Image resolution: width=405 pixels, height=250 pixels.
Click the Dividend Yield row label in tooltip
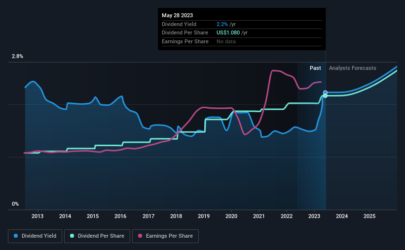tap(179, 24)
